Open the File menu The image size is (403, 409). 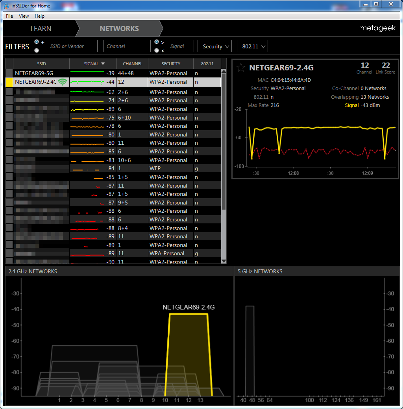click(x=9, y=16)
